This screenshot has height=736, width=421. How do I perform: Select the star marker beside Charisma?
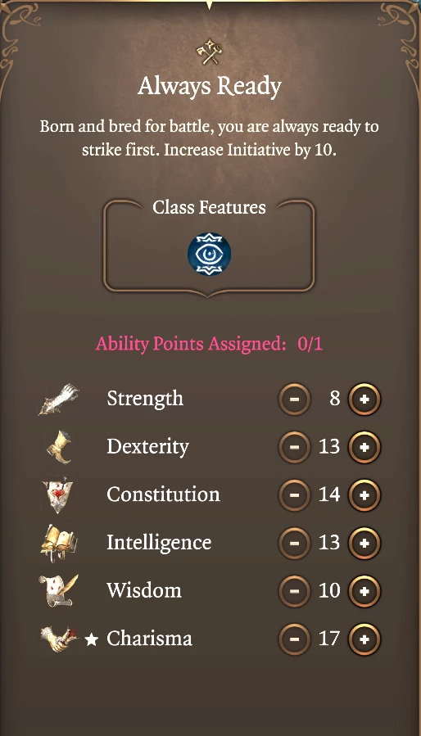click(x=92, y=639)
